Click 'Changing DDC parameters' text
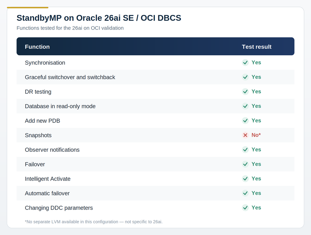 [59, 208]
